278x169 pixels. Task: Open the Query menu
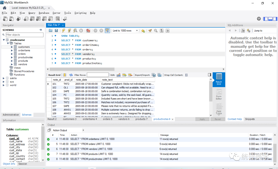[32, 13]
